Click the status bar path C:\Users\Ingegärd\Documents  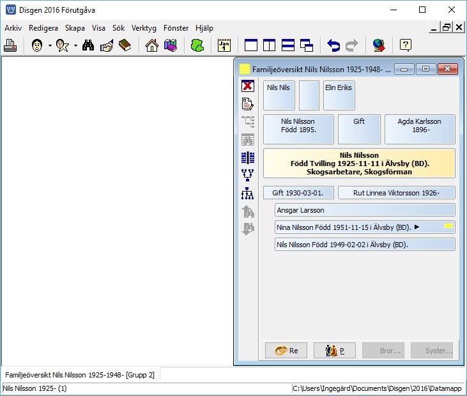pos(377,388)
